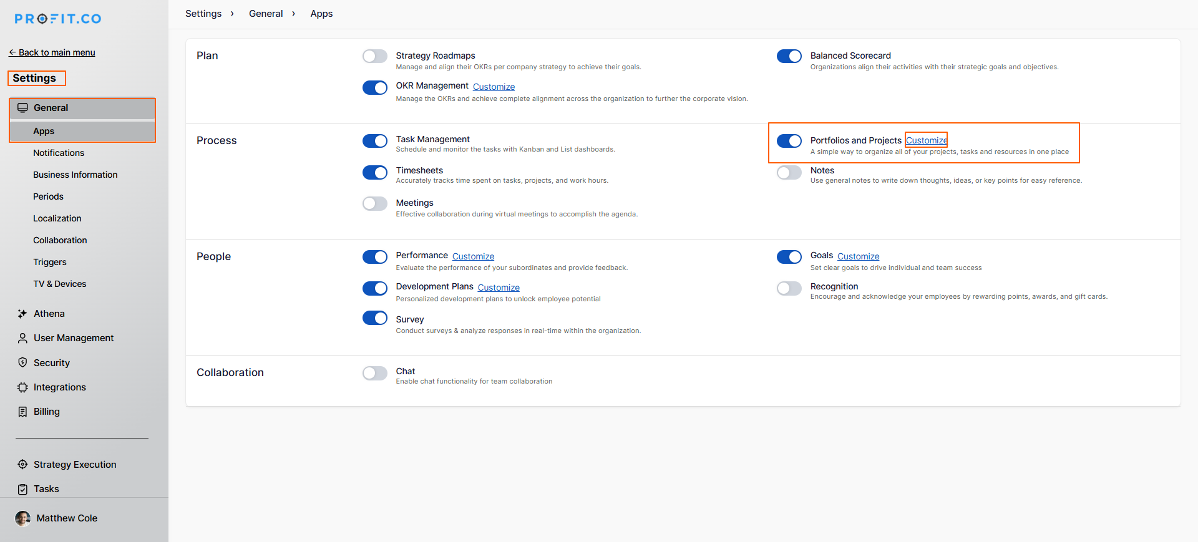Turn off the Balanced Scorecard toggle

click(789, 56)
